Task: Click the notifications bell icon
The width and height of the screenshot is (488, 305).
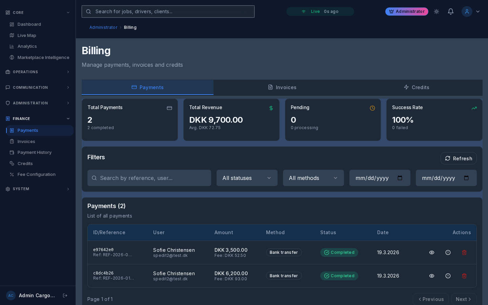Action: point(450,12)
